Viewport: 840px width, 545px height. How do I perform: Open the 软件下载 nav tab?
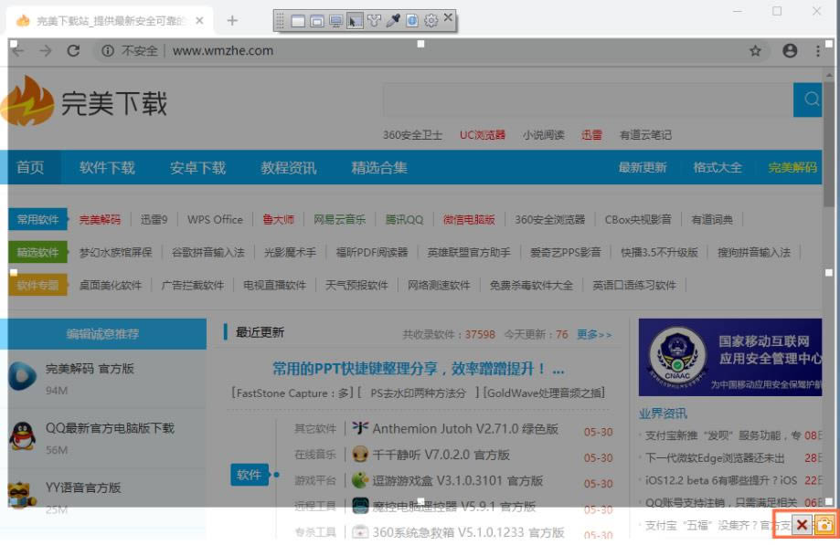107,167
